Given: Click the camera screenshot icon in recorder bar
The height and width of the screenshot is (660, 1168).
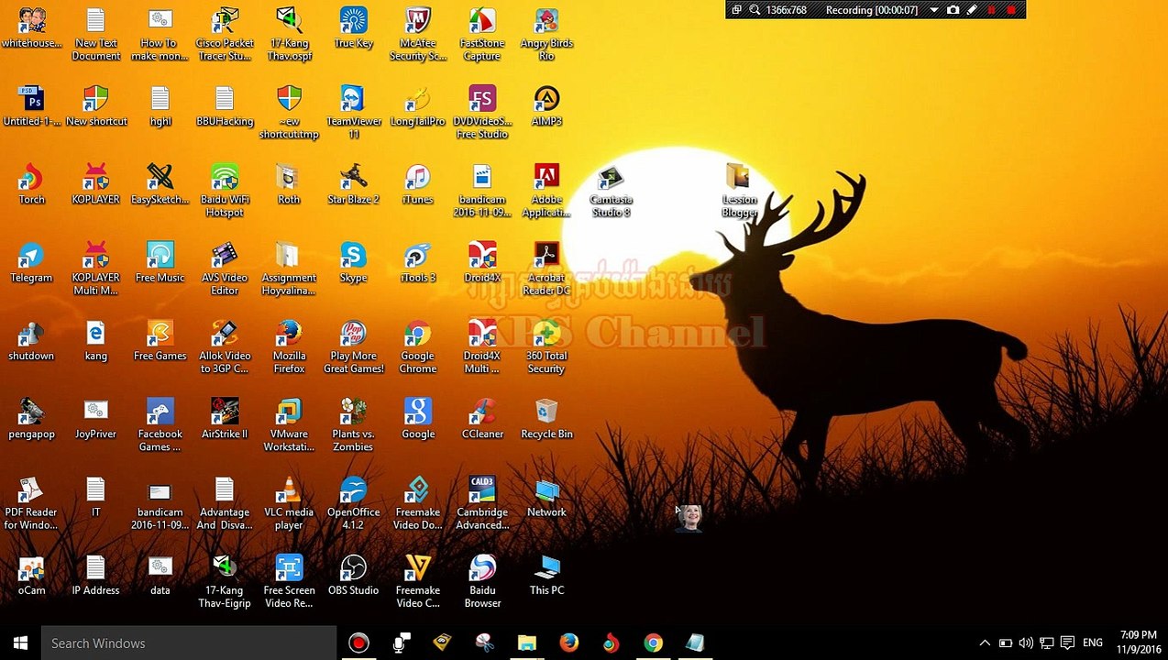Looking at the screenshot, I should coord(953,10).
